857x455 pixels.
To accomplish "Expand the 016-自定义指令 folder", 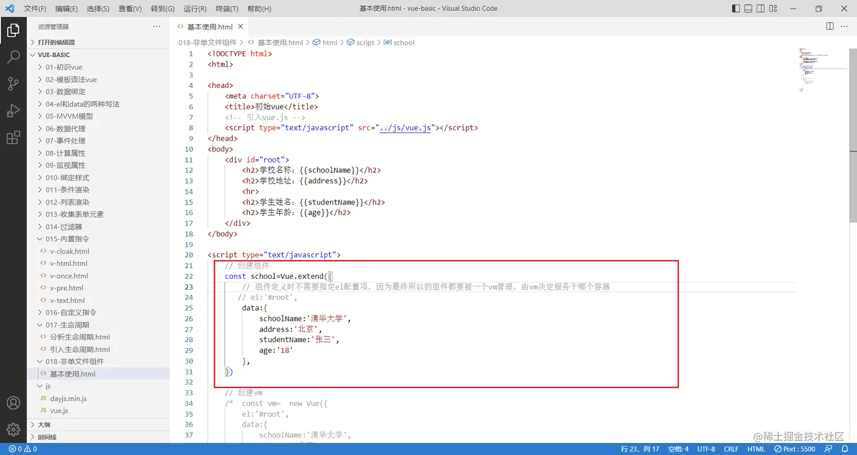I will pyautogui.click(x=98, y=312).
